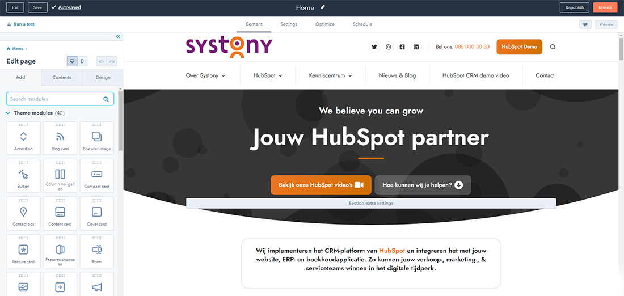Click the Facebook social icon
The width and height of the screenshot is (624, 296).
(402, 47)
